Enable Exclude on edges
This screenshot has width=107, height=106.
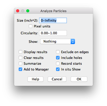click(58, 52)
